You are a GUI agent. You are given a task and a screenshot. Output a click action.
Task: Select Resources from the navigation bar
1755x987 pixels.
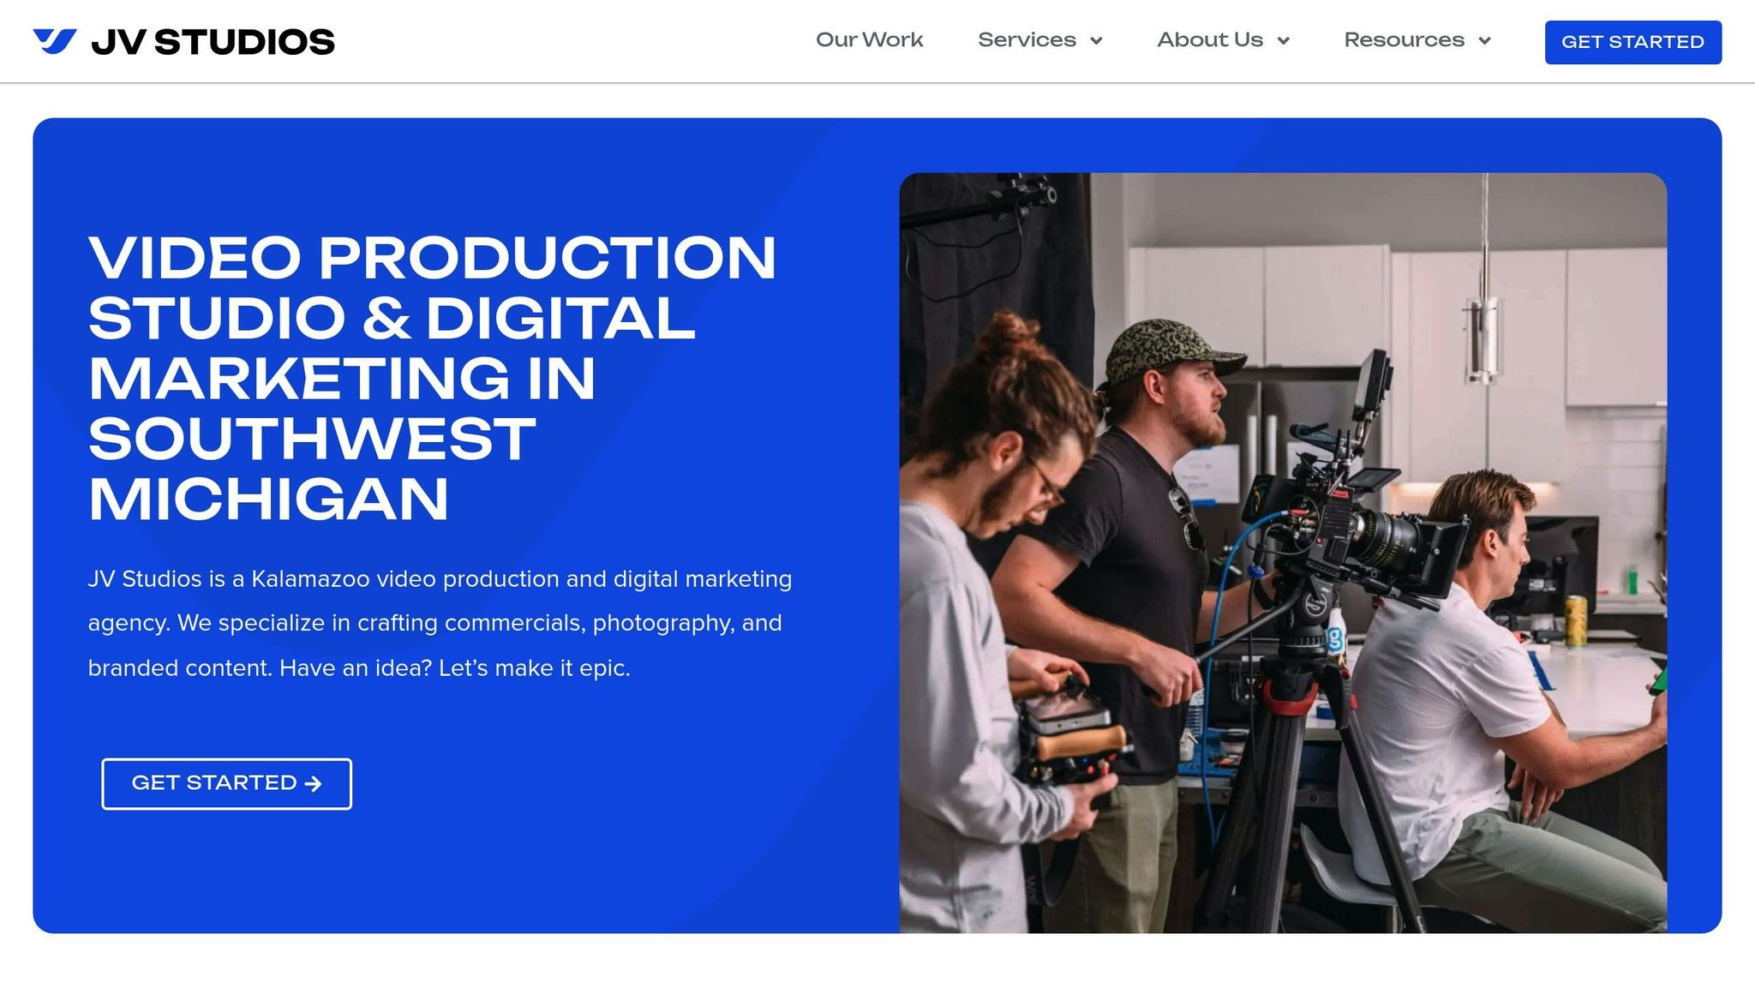point(1404,40)
